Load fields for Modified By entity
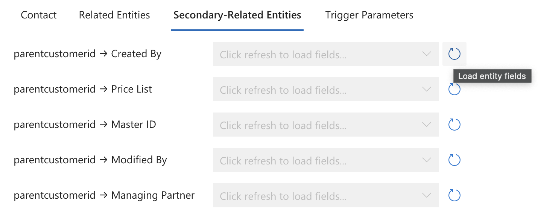This screenshot has height=216, width=538. pyautogui.click(x=454, y=160)
